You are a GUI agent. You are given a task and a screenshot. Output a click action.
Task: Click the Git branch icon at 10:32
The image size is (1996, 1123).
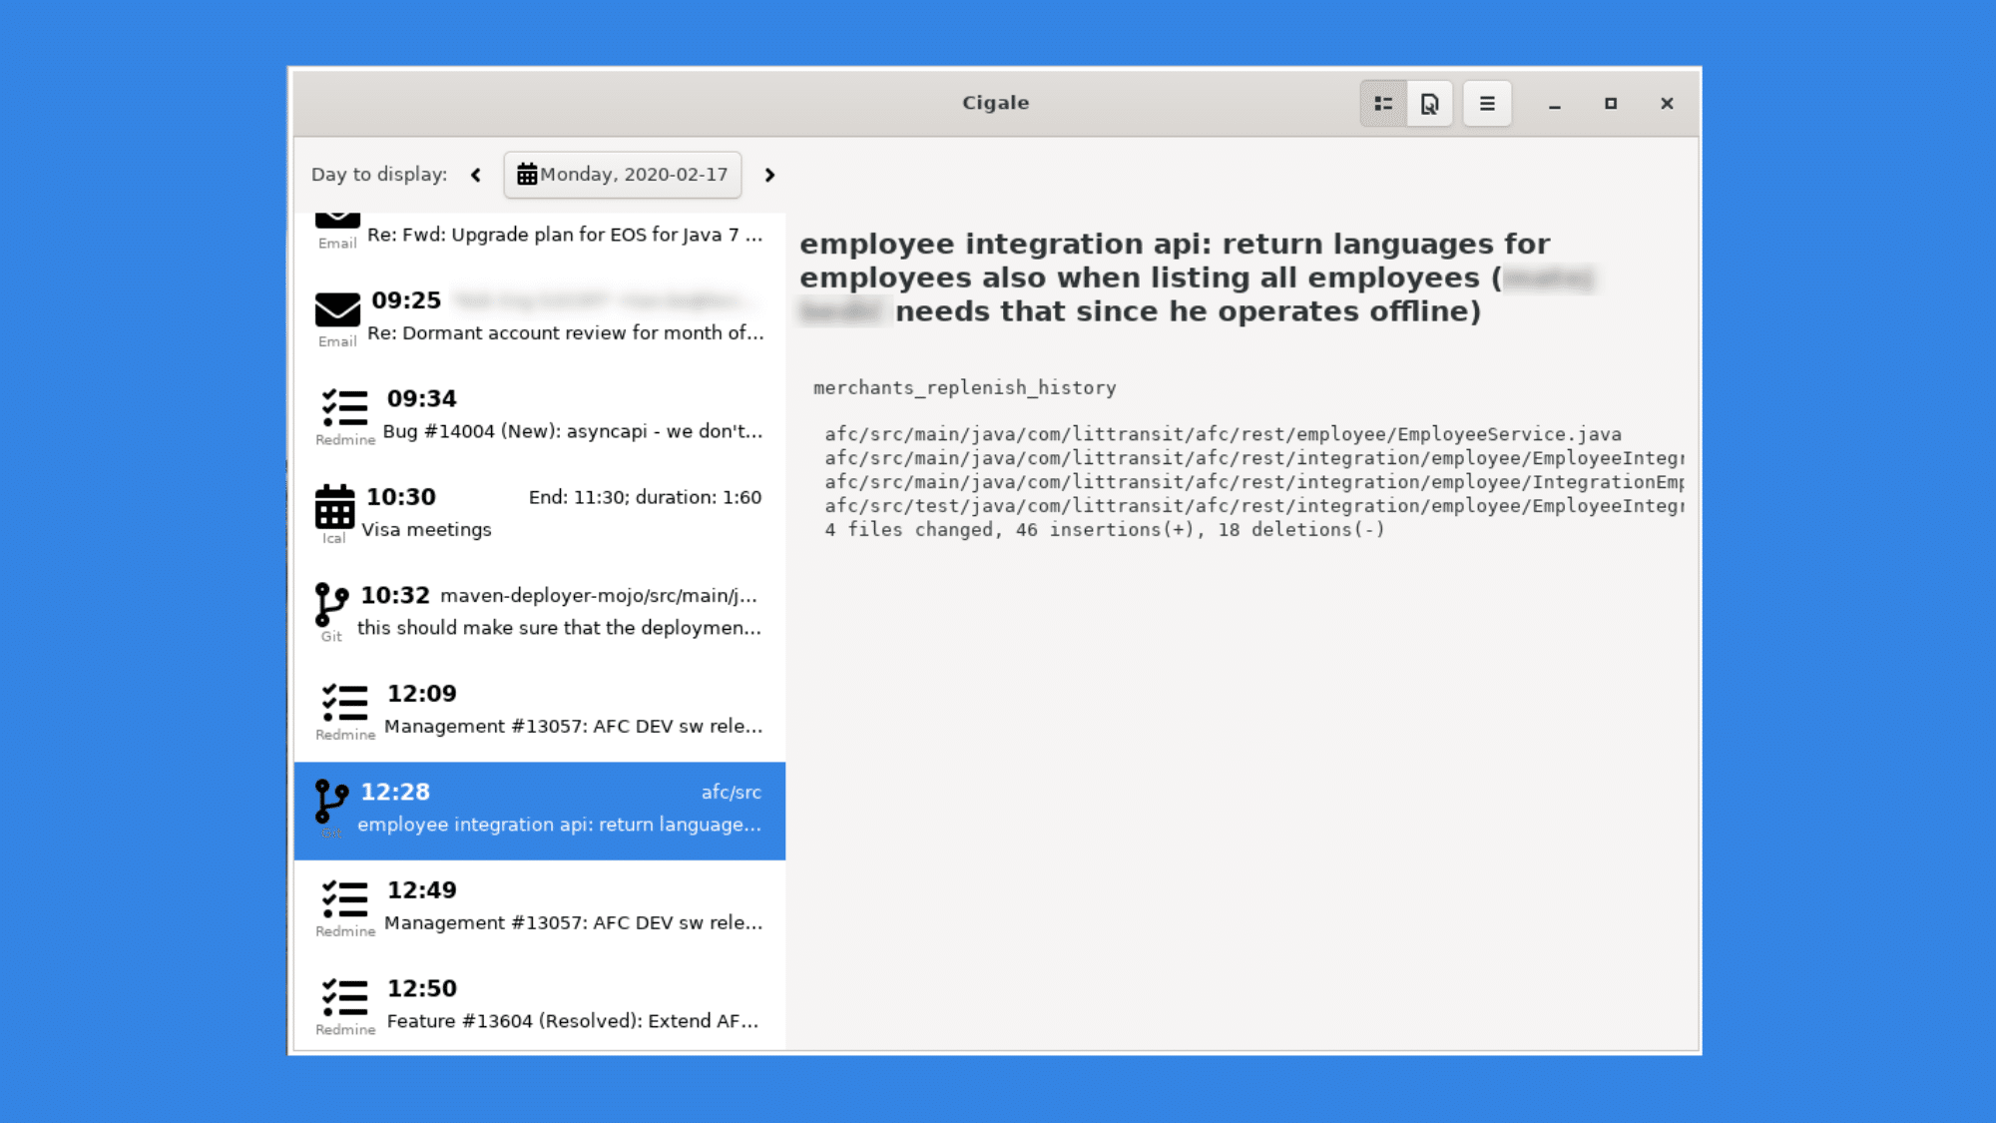pyautogui.click(x=331, y=605)
